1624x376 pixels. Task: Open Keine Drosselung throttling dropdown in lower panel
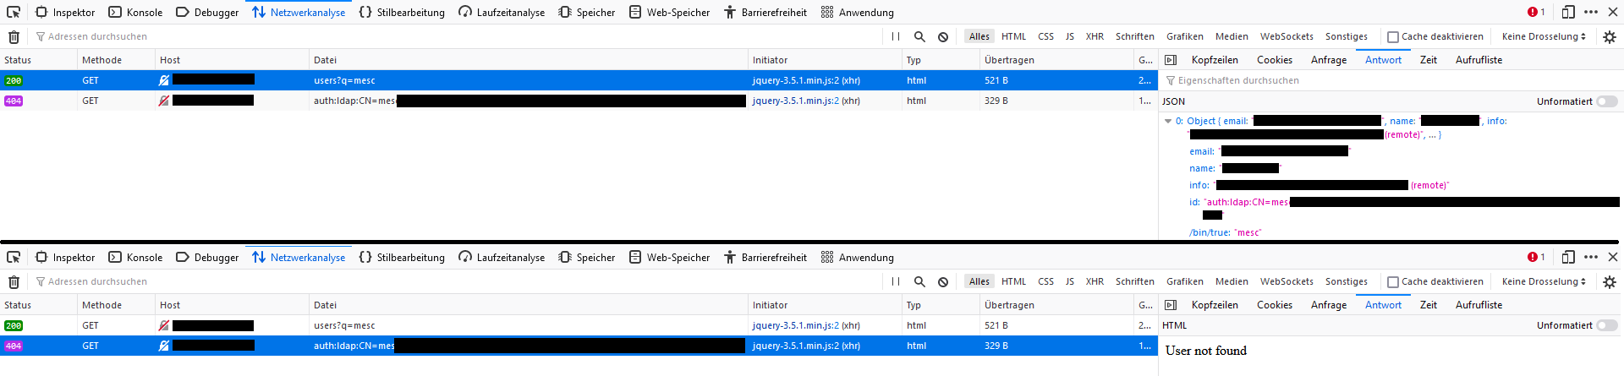[1544, 281]
